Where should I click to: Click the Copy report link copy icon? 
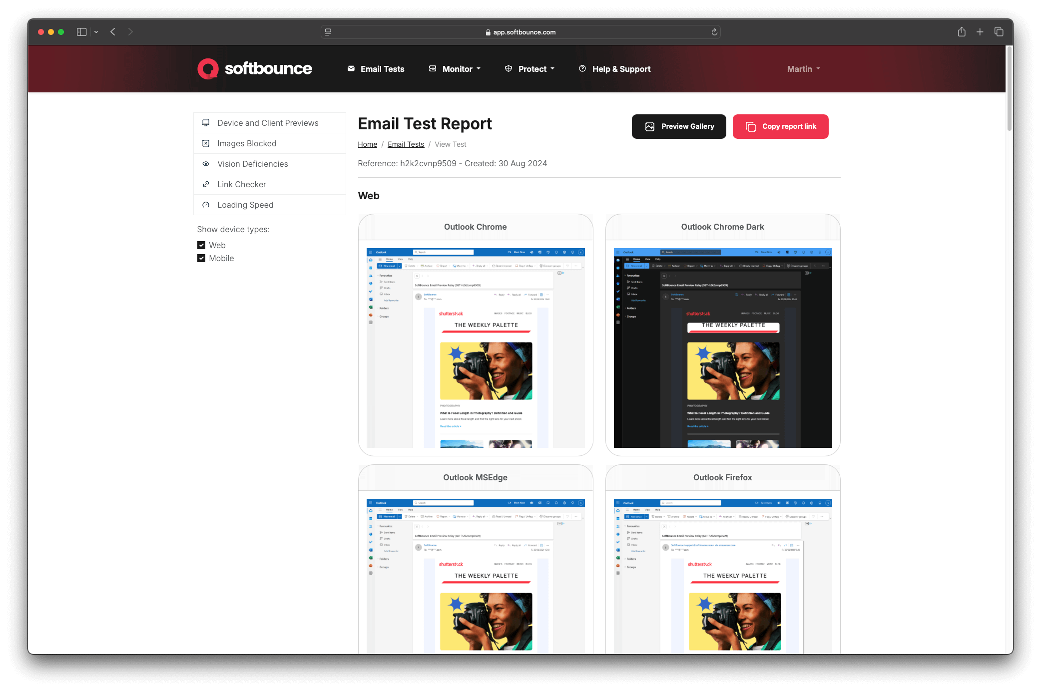click(x=751, y=127)
